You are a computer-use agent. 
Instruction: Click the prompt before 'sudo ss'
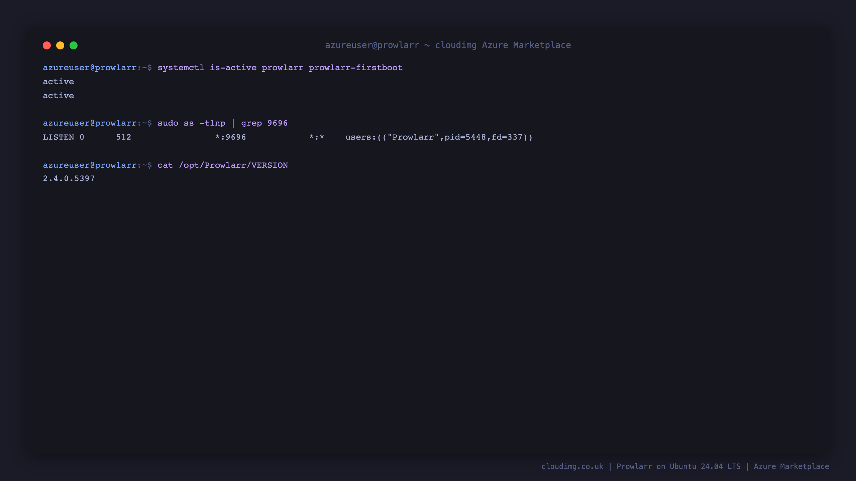[x=97, y=123]
